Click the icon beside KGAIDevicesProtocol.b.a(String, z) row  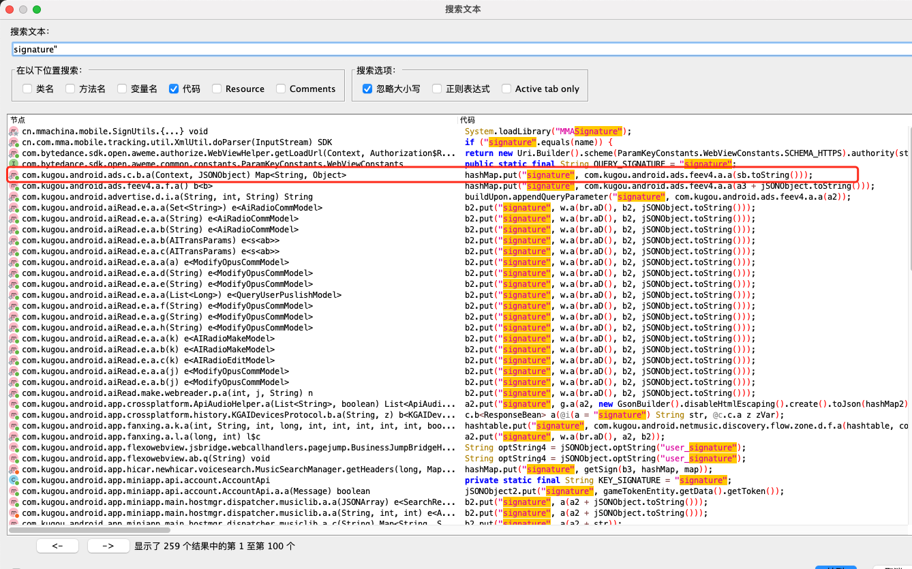(x=14, y=415)
